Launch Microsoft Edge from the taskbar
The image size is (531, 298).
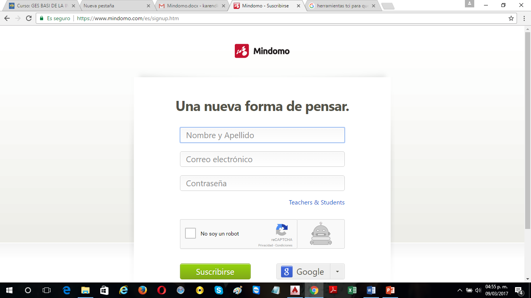tap(66, 290)
